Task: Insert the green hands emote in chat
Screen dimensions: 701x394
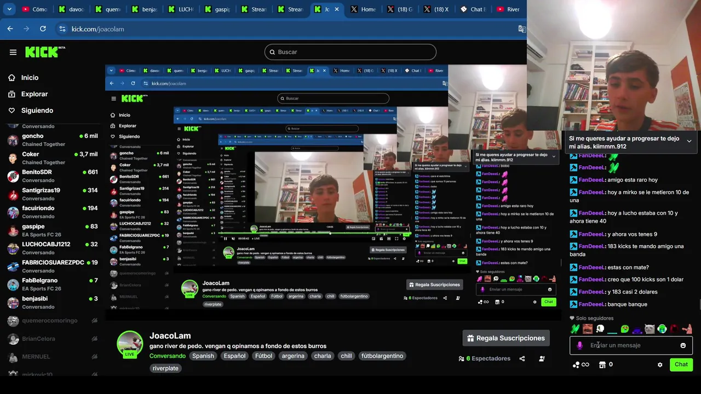Action: pos(575,329)
